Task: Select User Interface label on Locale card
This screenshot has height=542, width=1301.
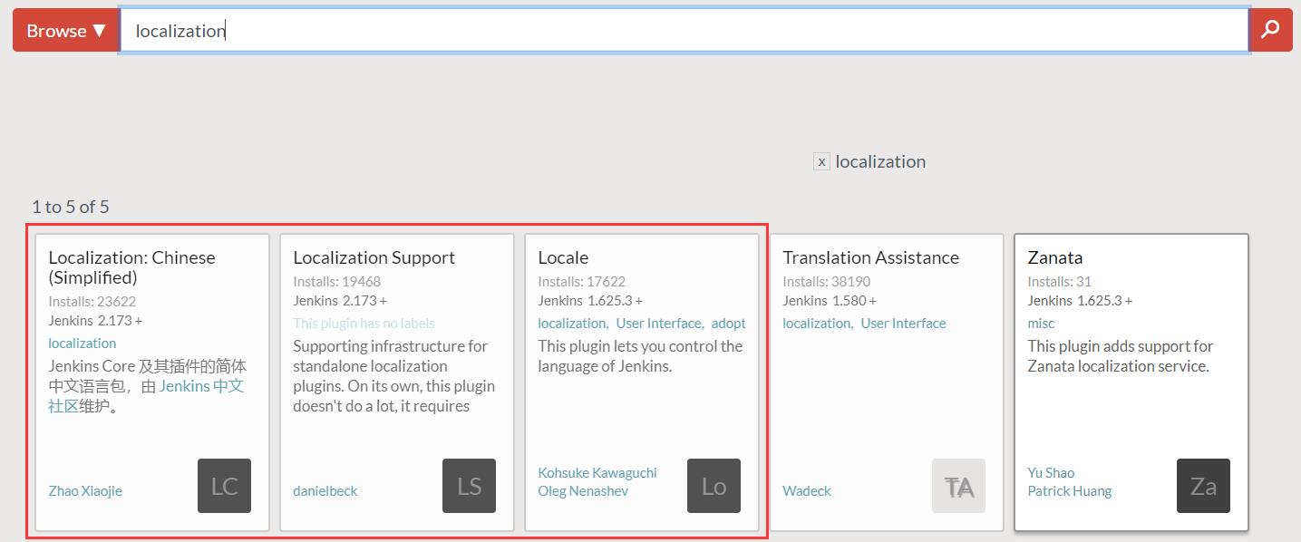Action: (x=660, y=324)
